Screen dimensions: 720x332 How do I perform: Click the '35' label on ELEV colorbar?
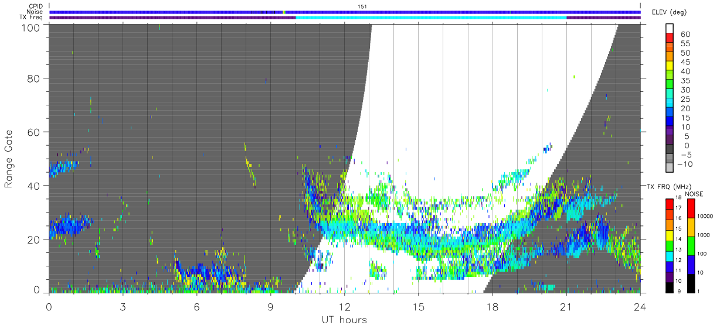(x=685, y=81)
